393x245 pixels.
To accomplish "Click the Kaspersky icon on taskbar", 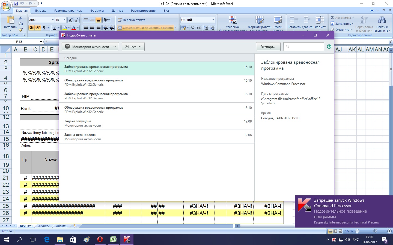I will (127, 240).
